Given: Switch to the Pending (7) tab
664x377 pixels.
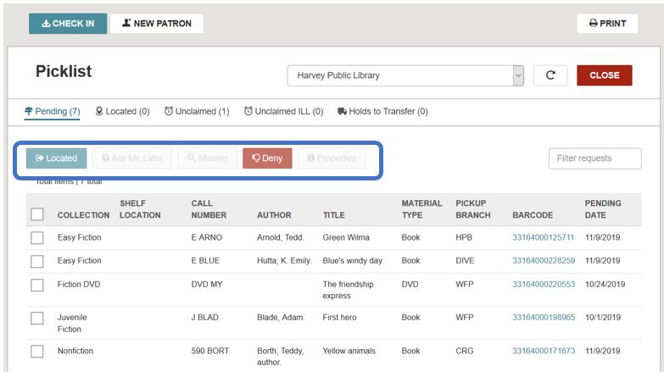Looking at the screenshot, I should click(52, 112).
